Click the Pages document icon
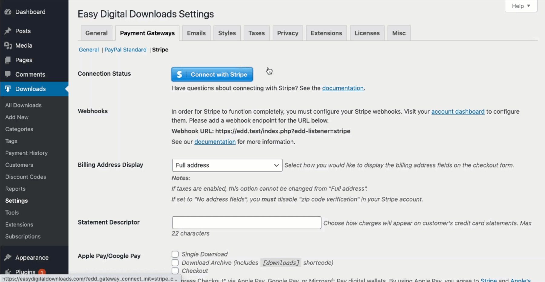Image resolution: width=545 pixels, height=282 pixels. [8, 60]
